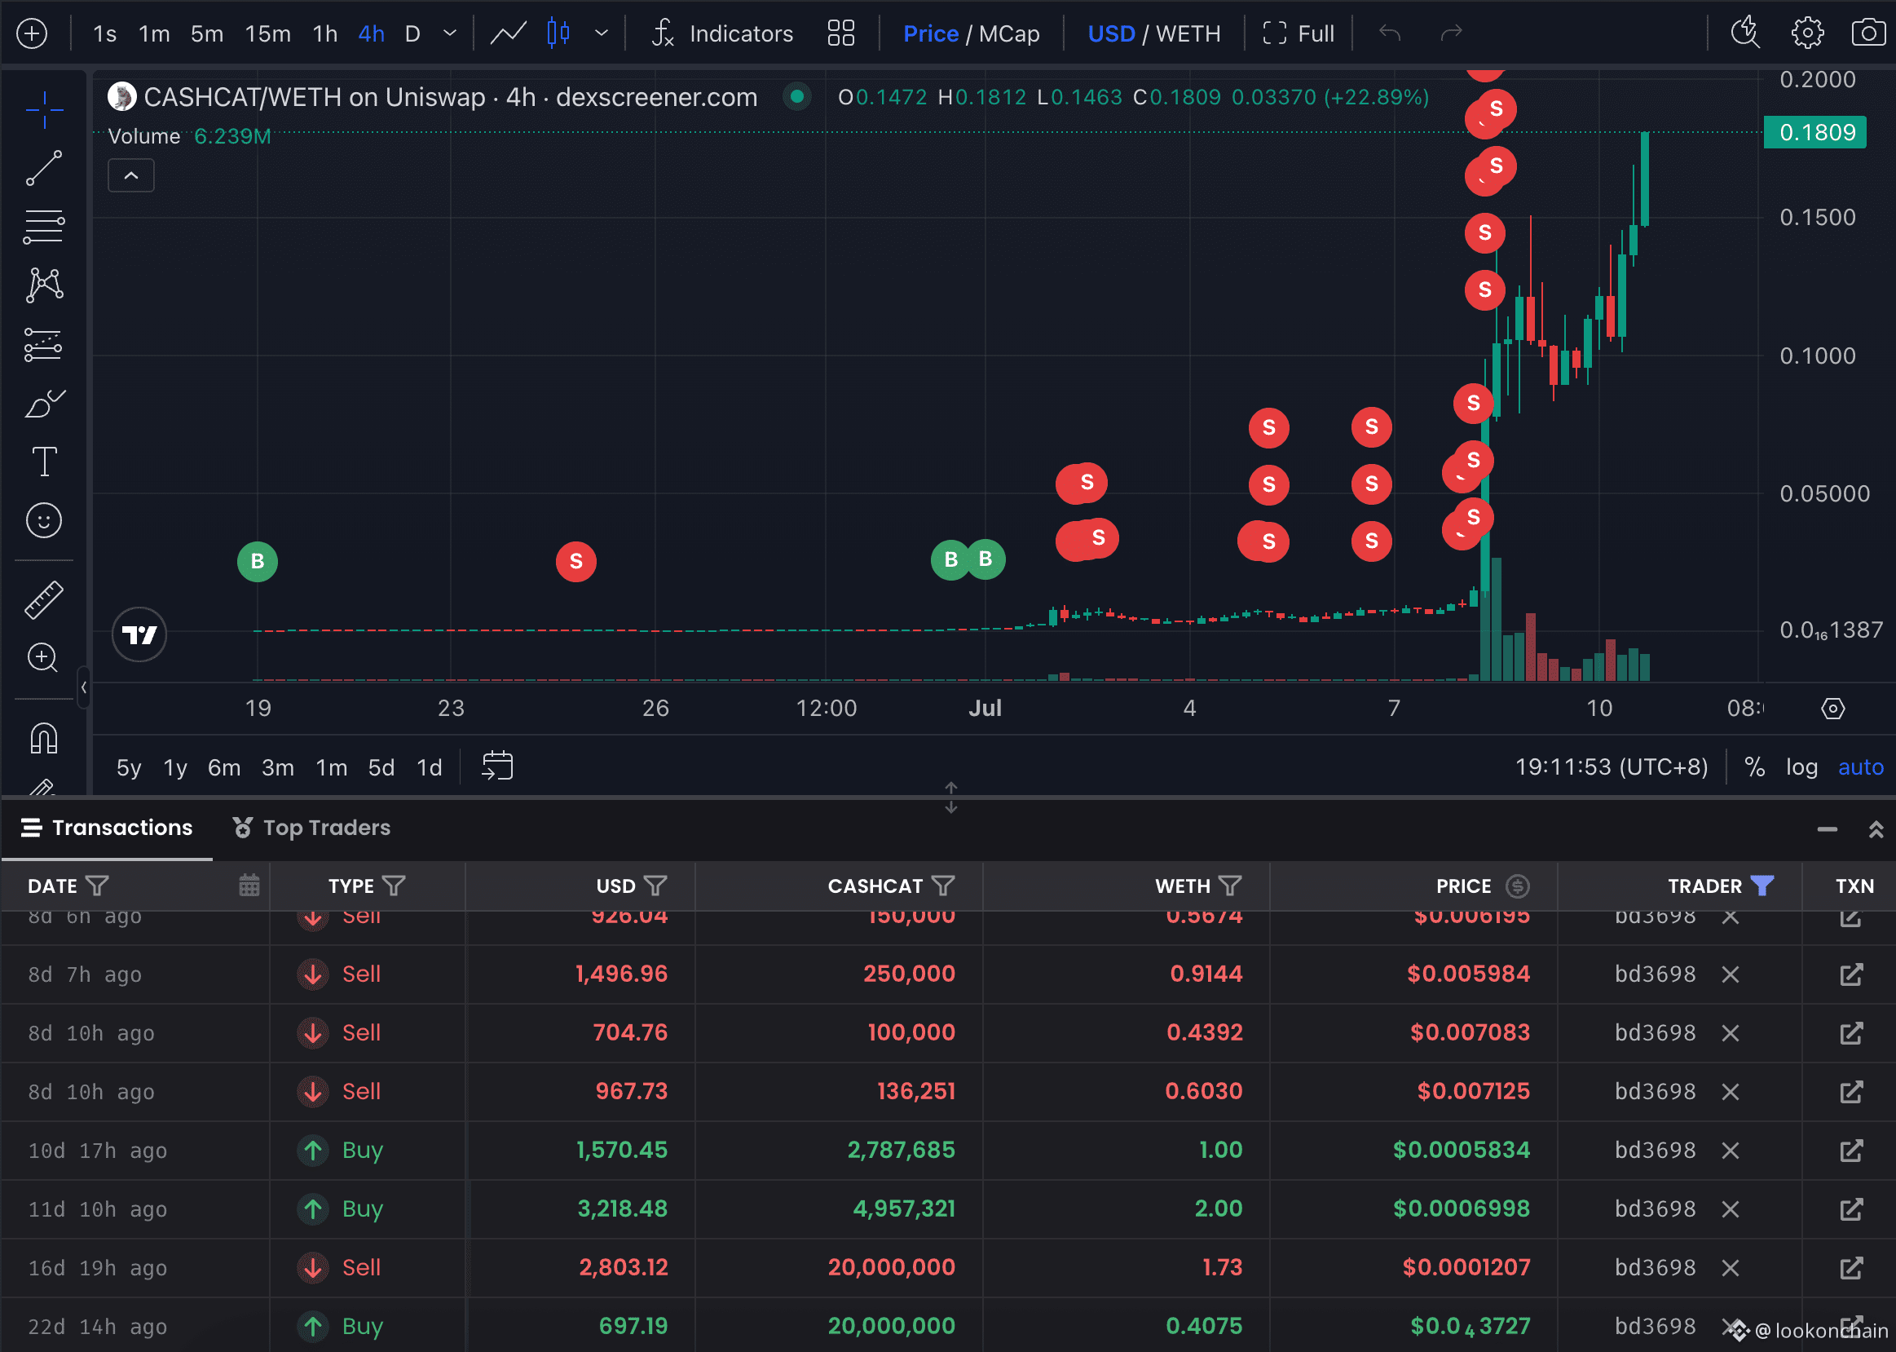Toggle auto scale on price axis
1896x1352 pixels.
click(1860, 767)
